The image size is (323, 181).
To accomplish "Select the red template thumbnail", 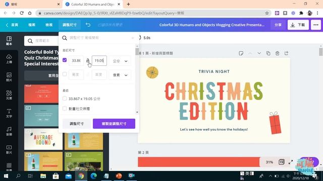I will coord(41,94).
